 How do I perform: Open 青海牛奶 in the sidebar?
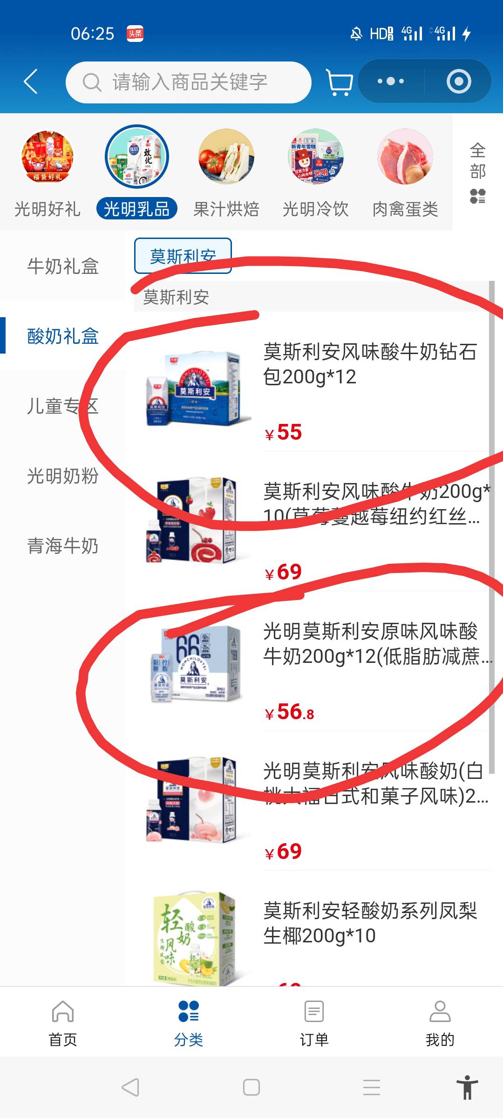point(63,546)
